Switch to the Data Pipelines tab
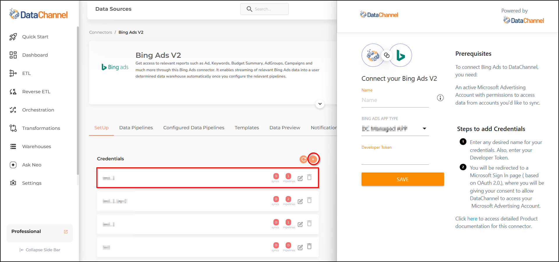Viewport: 559px width, 262px height. (136, 128)
